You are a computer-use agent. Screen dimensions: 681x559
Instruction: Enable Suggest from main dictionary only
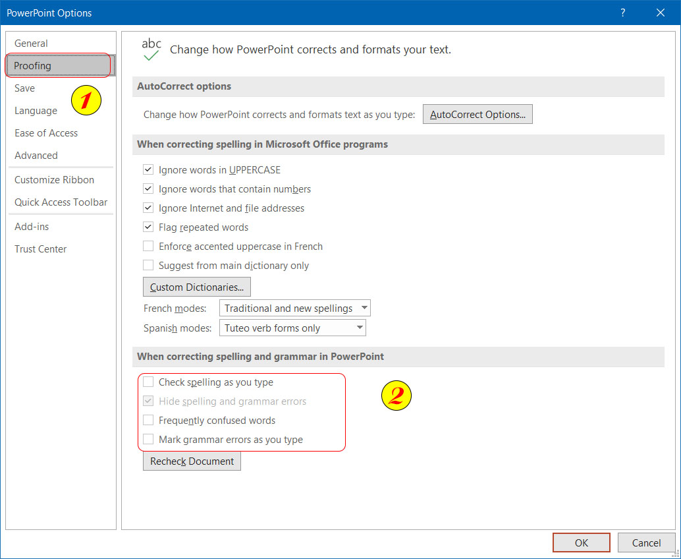click(148, 266)
